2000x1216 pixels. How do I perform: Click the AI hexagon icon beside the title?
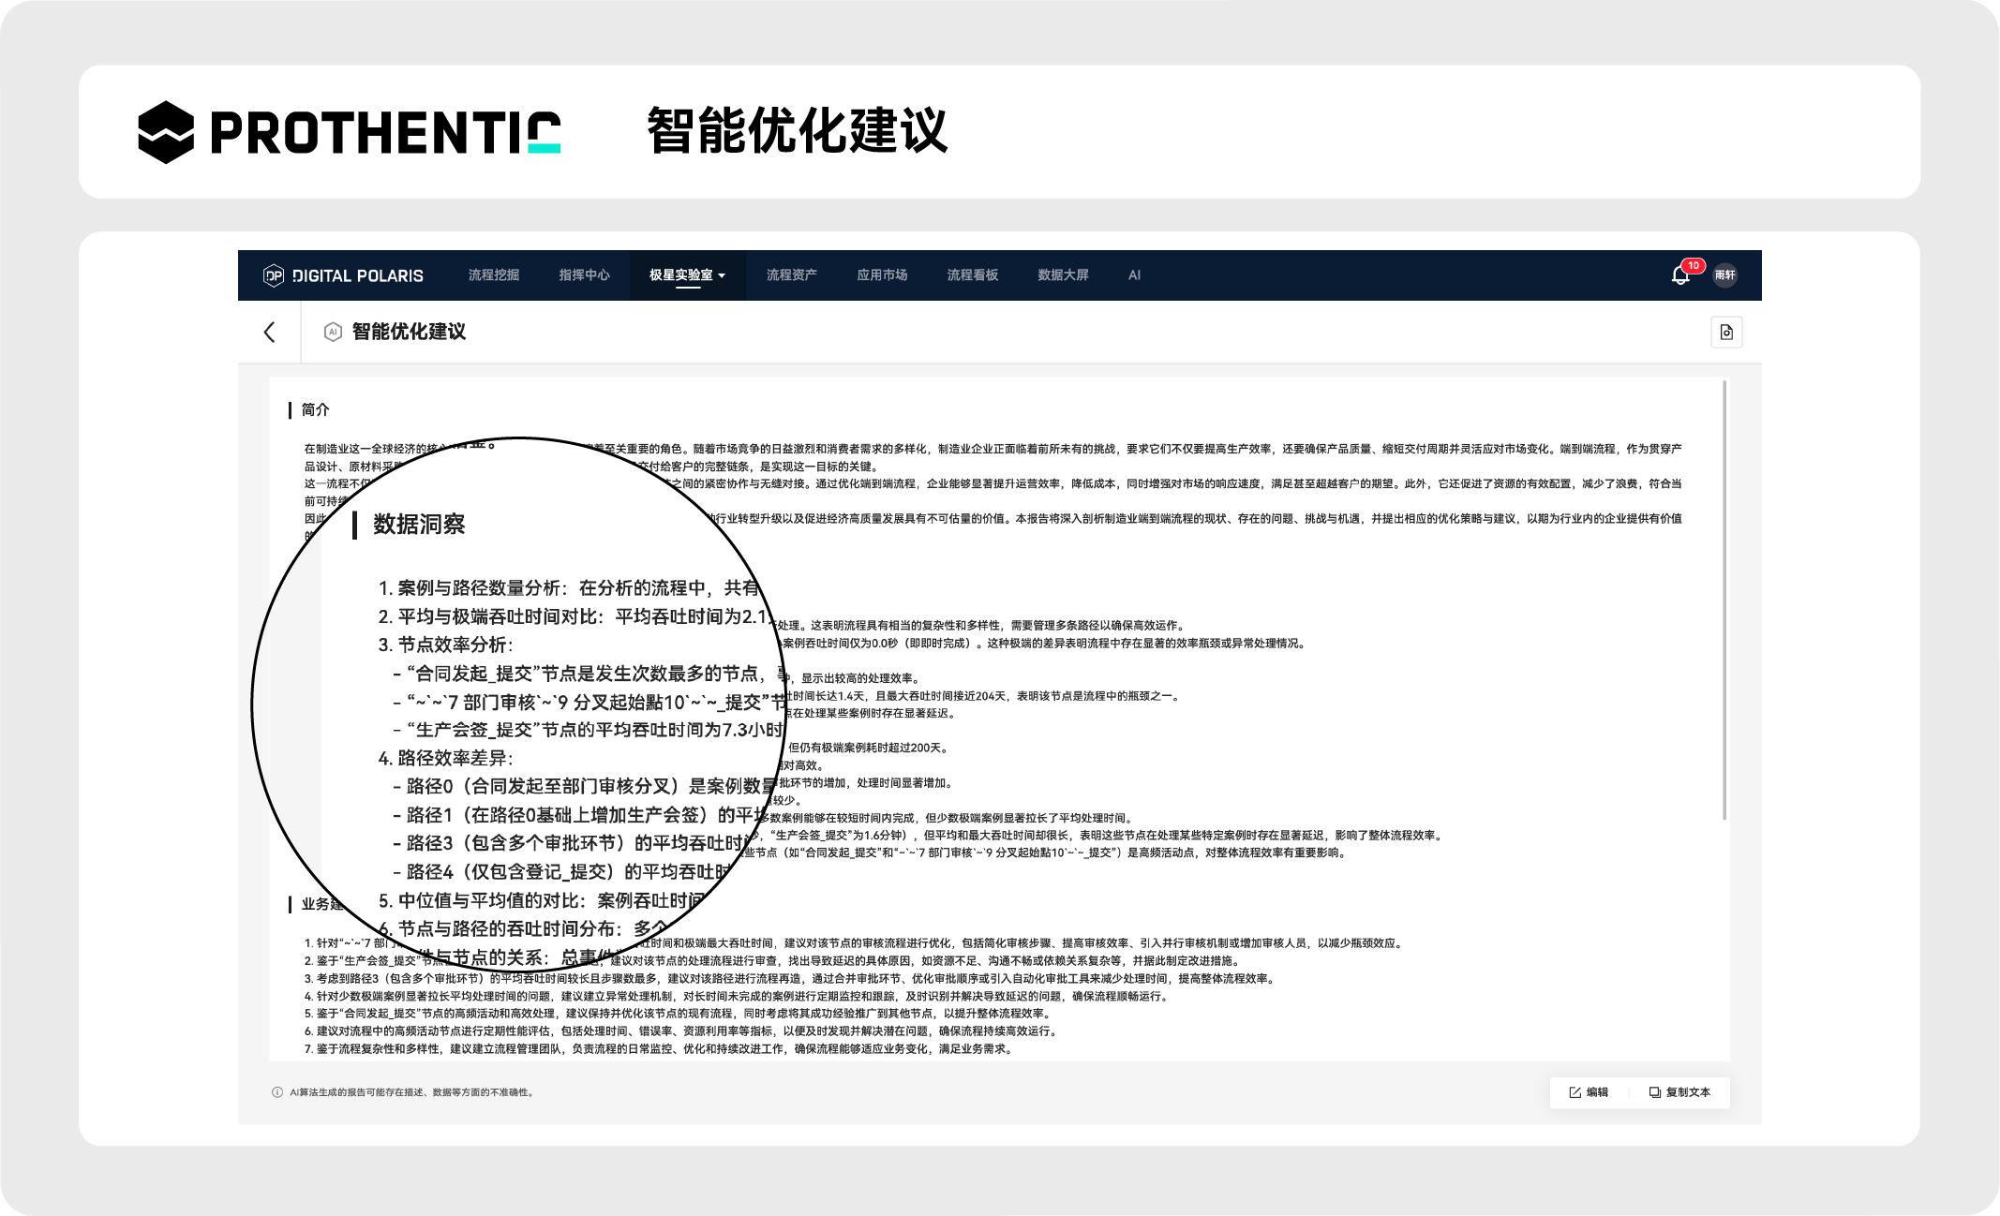click(x=333, y=332)
